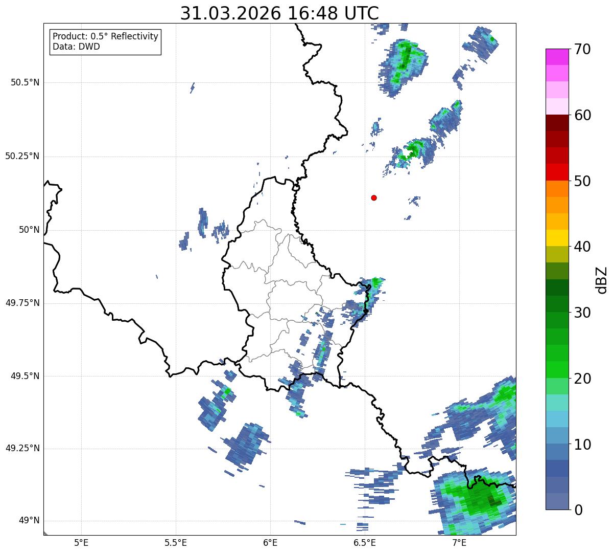The height and width of the screenshot is (553, 614).
Task: Click the 50.5°N latitude axis label
Action: click(25, 82)
